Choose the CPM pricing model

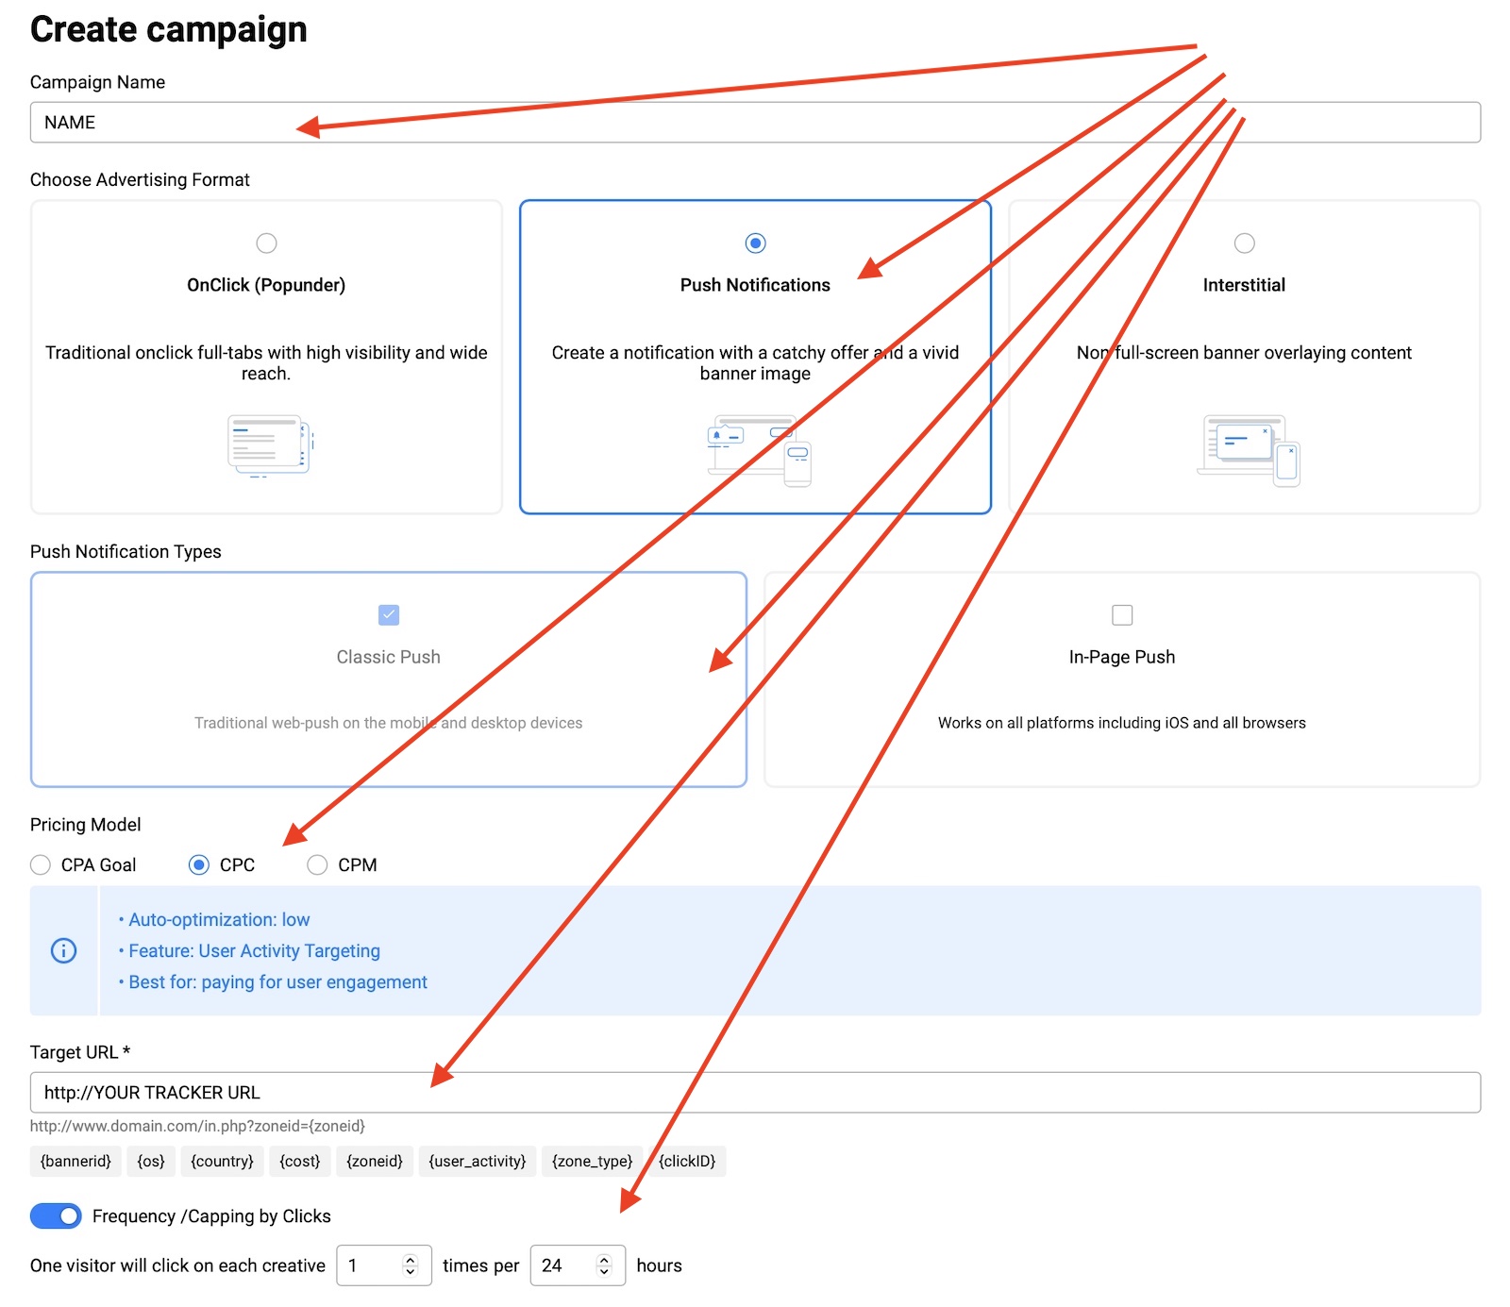coord(317,865)
